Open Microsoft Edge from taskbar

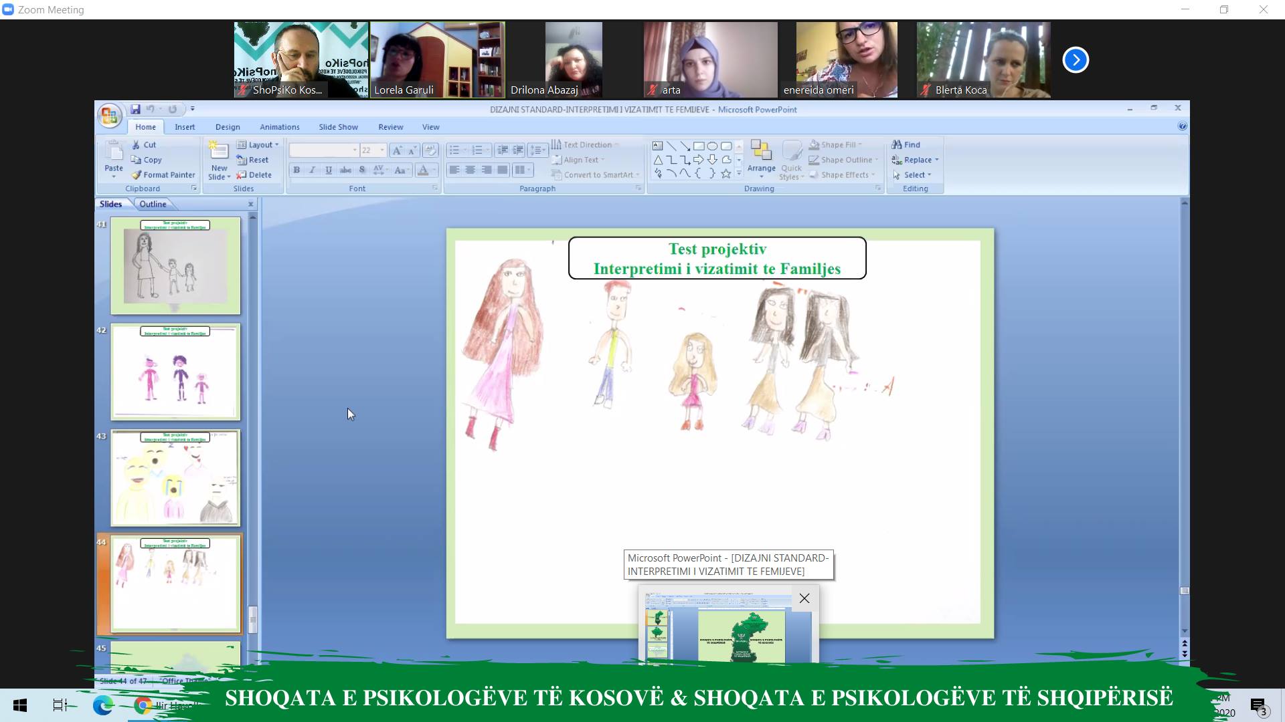[102, 705]
